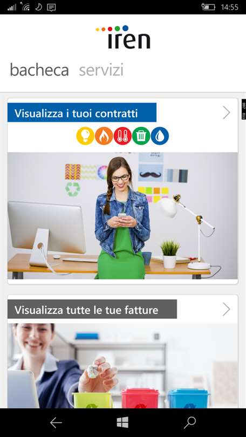The image size is (246, 437).
Task: Tap the battery status icon
Action: tap(209, 7)
